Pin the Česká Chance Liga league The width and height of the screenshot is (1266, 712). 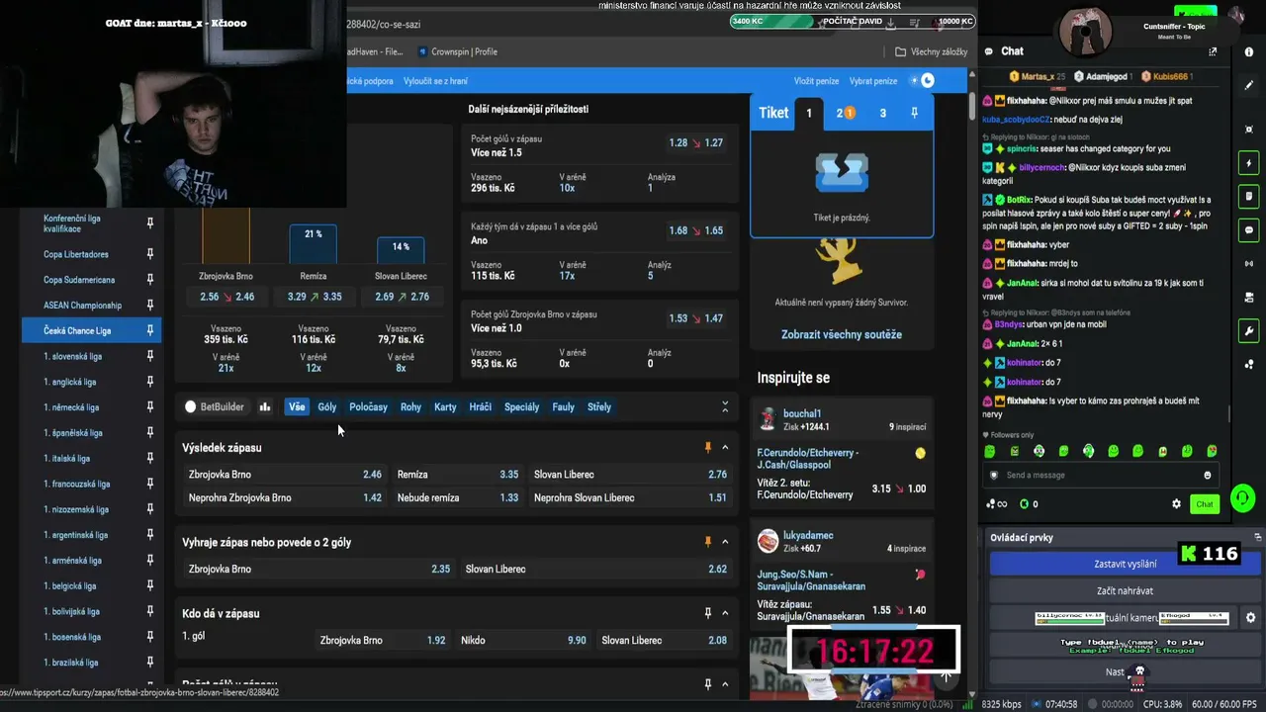click(x=150, y=330)
